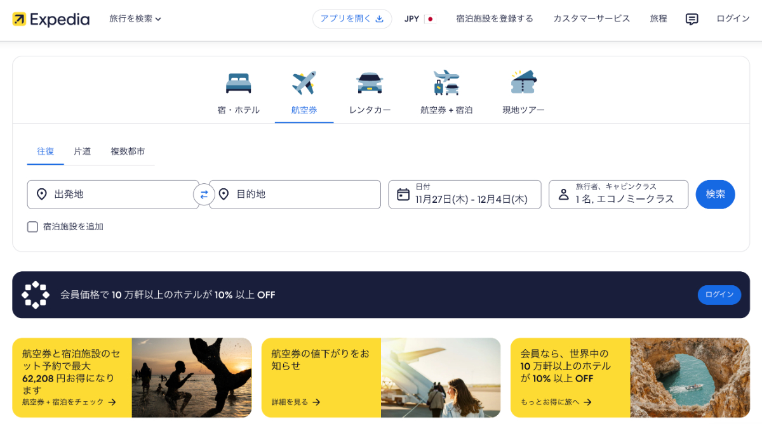This screenshot has width=762, height=424.
Task: Select the 往復 (round trip) tab
Action: 45,151
